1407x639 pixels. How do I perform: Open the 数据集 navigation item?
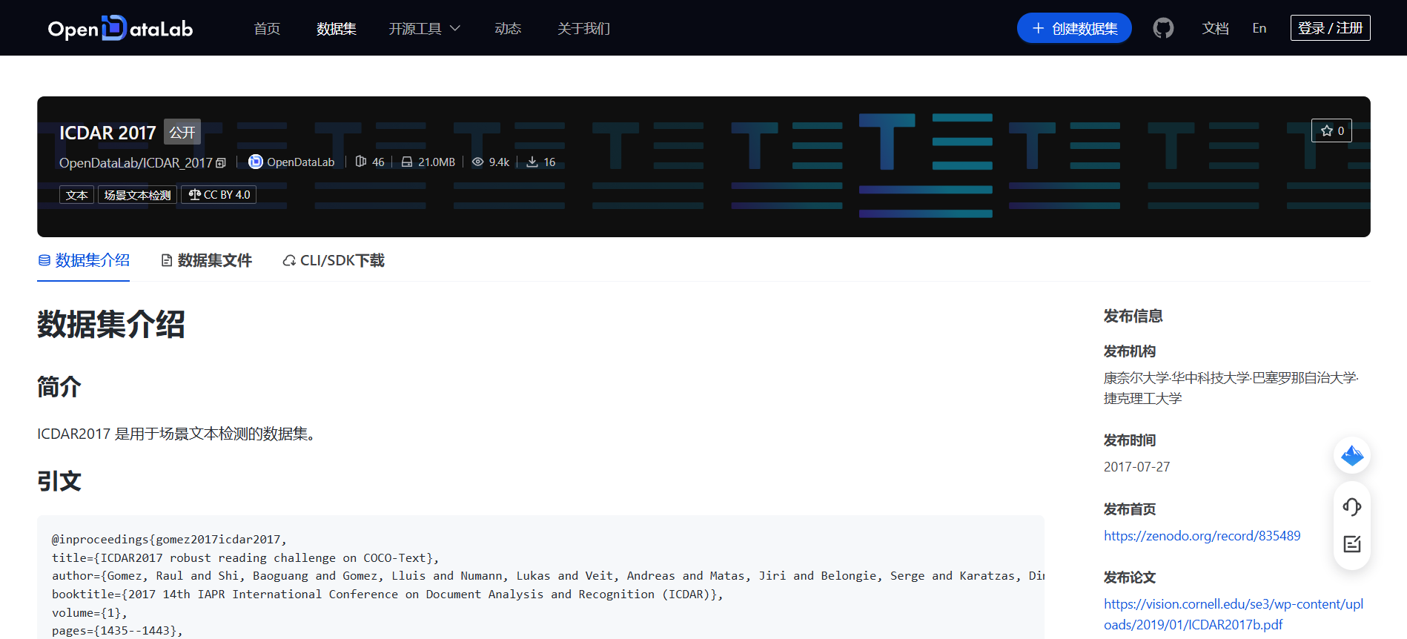coord(337,28)
